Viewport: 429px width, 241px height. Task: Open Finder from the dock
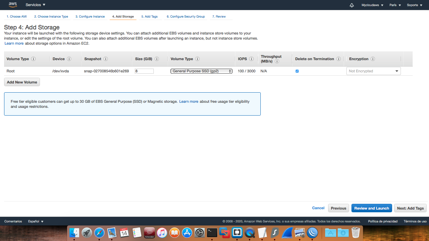74,233
